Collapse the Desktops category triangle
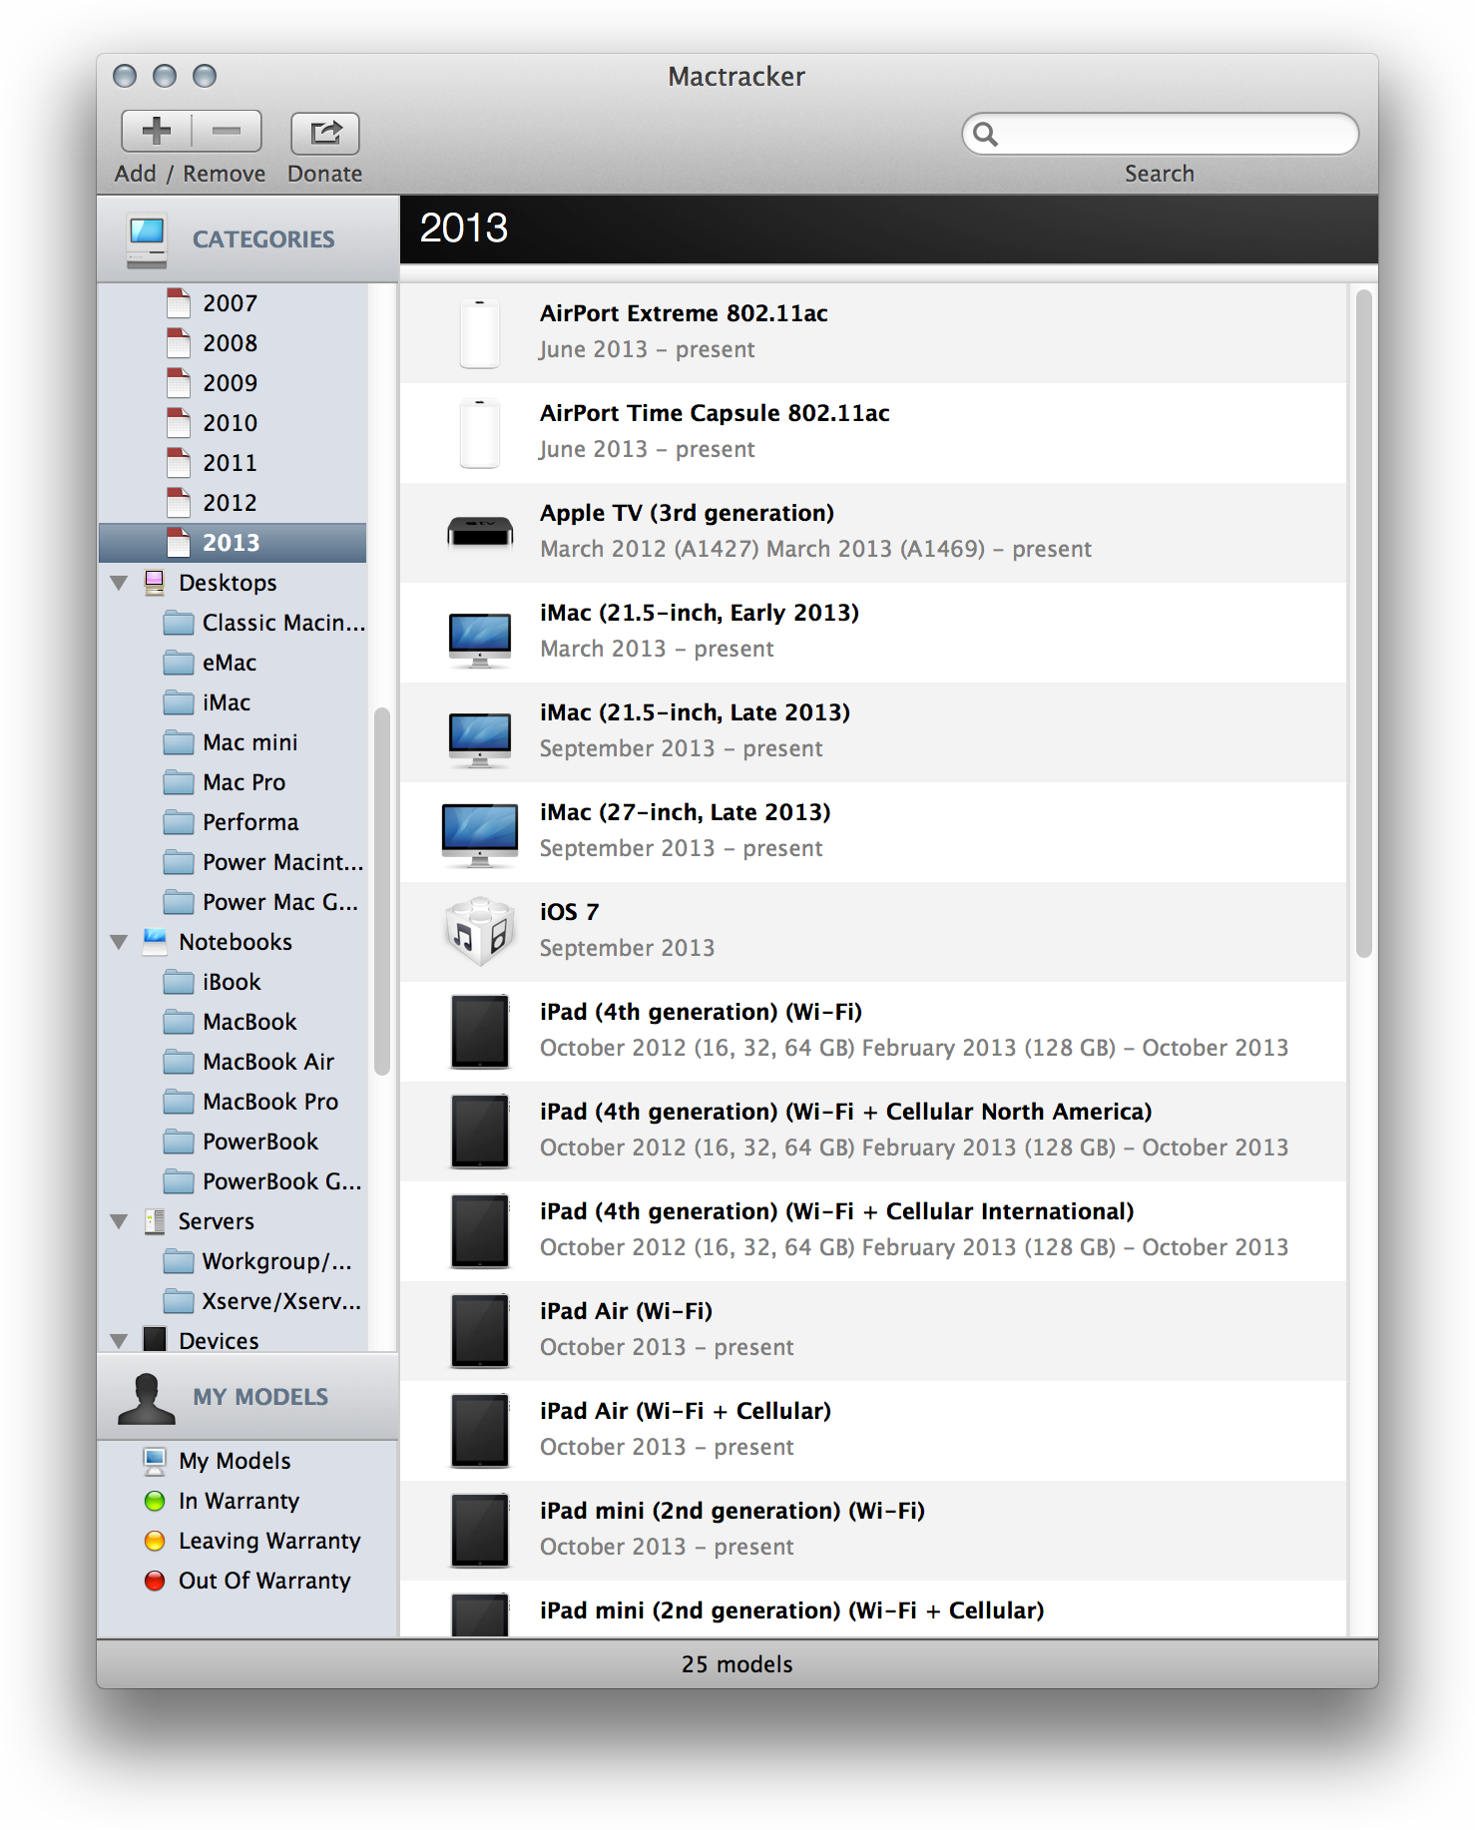 pyautogui.click(x=119, y=583)
